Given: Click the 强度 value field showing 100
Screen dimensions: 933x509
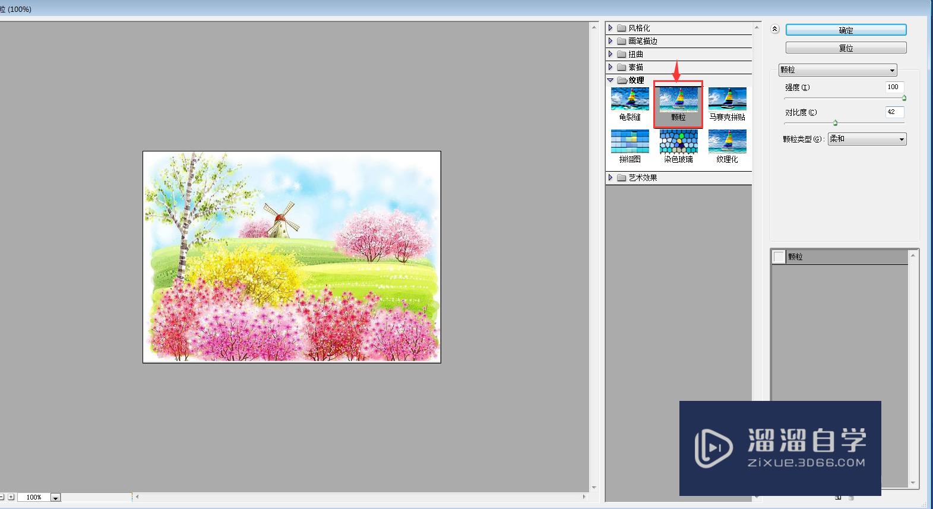Looking at the screenshot, I should 894,87.
